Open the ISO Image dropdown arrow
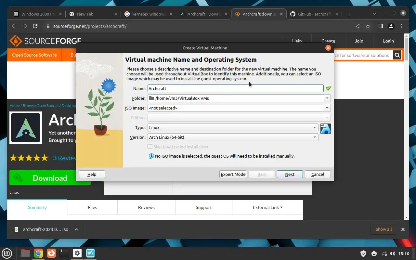This screenshot has width=416, height=260. coord(327,108)
